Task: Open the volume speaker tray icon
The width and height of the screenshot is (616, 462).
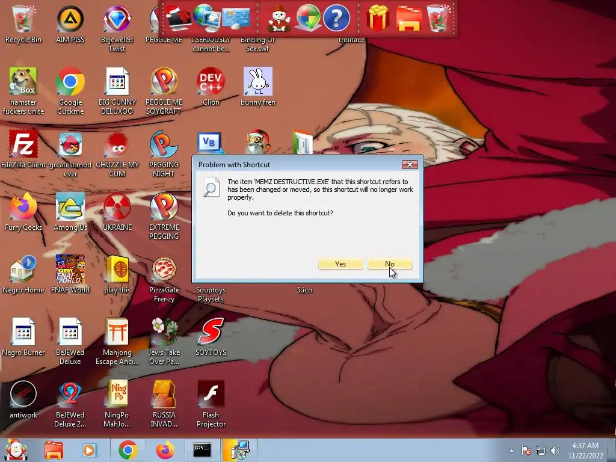Action: click(x=555, y=451)
